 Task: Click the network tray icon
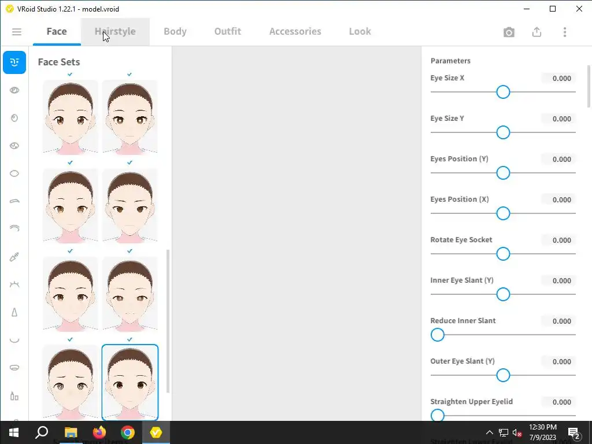[x=504, y=432]
